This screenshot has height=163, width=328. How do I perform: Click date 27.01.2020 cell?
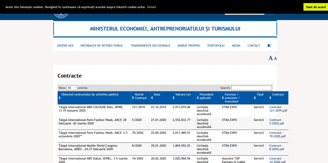[158, 120]
